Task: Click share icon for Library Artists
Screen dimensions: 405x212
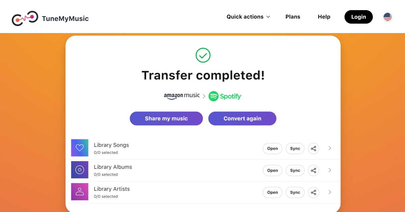Action: 314,192
